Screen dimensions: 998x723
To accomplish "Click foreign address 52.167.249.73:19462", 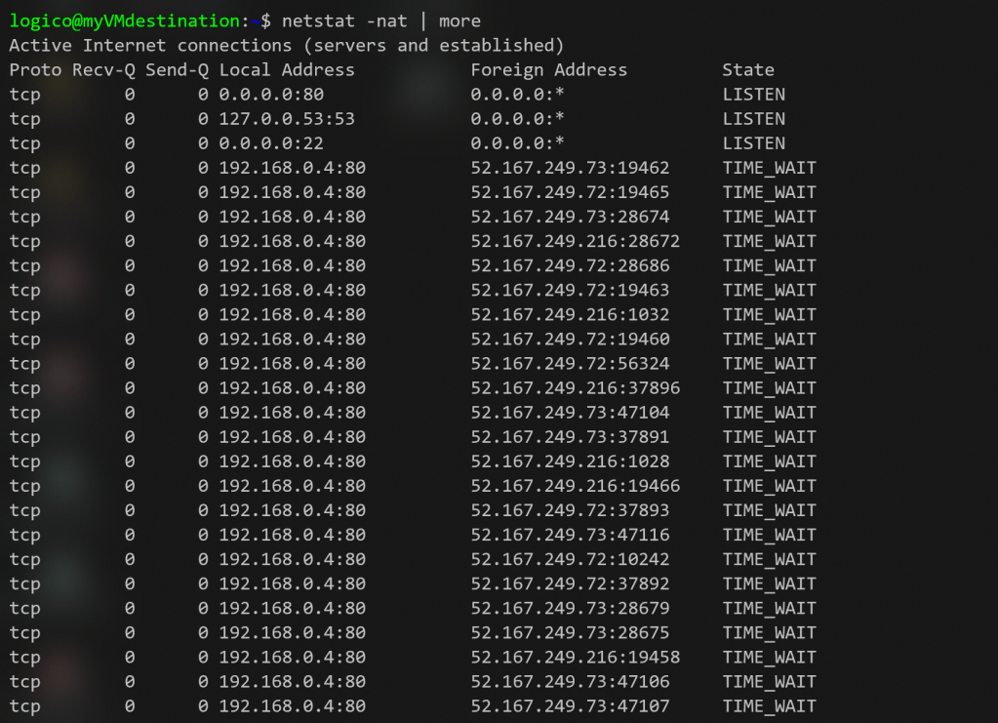I will (x=570, y=168).
